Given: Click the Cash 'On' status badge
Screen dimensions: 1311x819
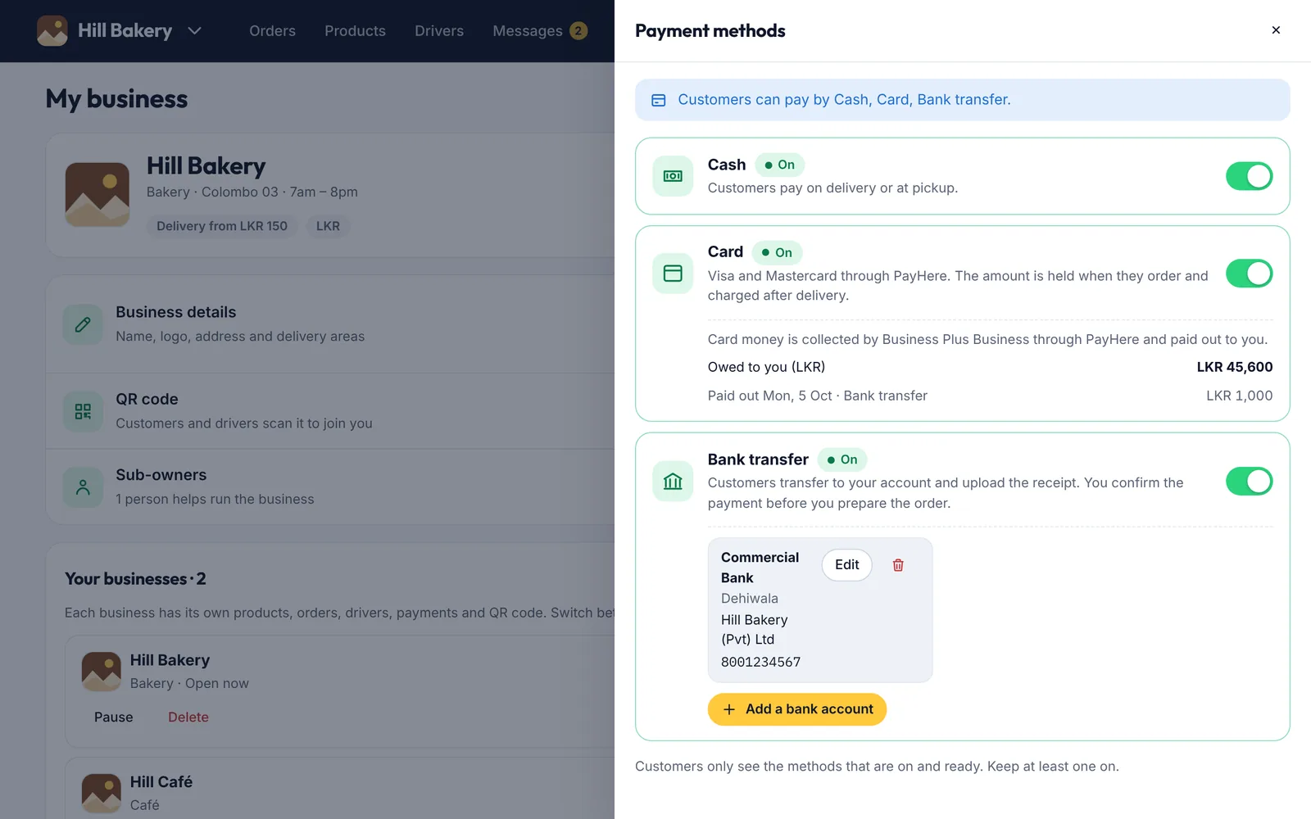Looking at the screenshot, I should pos(779,165).
